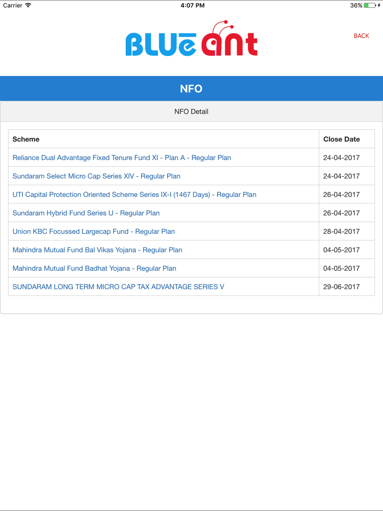Select close date of Sundaram Hybrid Fund
The height and width of the screenshot is (511, 383).
pos(342,213)
